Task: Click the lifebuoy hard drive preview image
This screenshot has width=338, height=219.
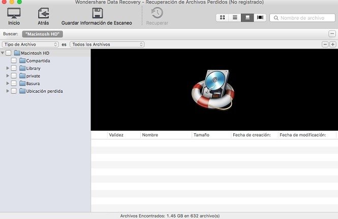Action: click(x=213, y=90)
